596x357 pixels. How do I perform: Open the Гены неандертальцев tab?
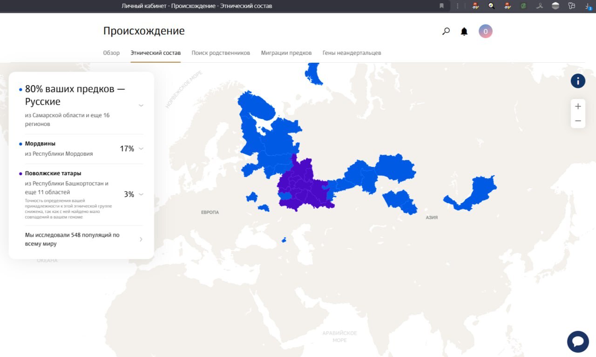coord(352,53)
